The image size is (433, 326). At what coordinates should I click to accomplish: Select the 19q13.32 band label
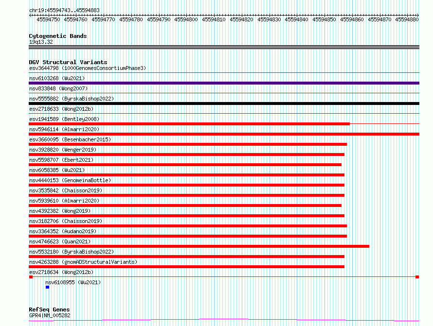(x=41, y=42)
